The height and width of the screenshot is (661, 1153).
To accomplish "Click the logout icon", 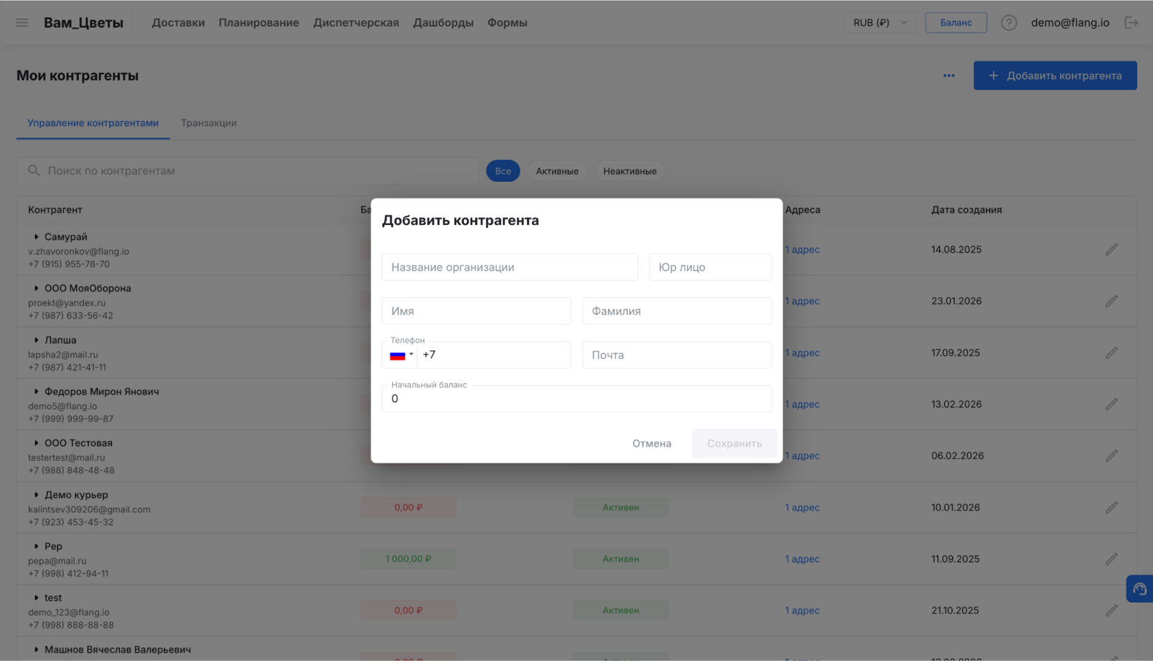I will click(x=1132, y=22).
